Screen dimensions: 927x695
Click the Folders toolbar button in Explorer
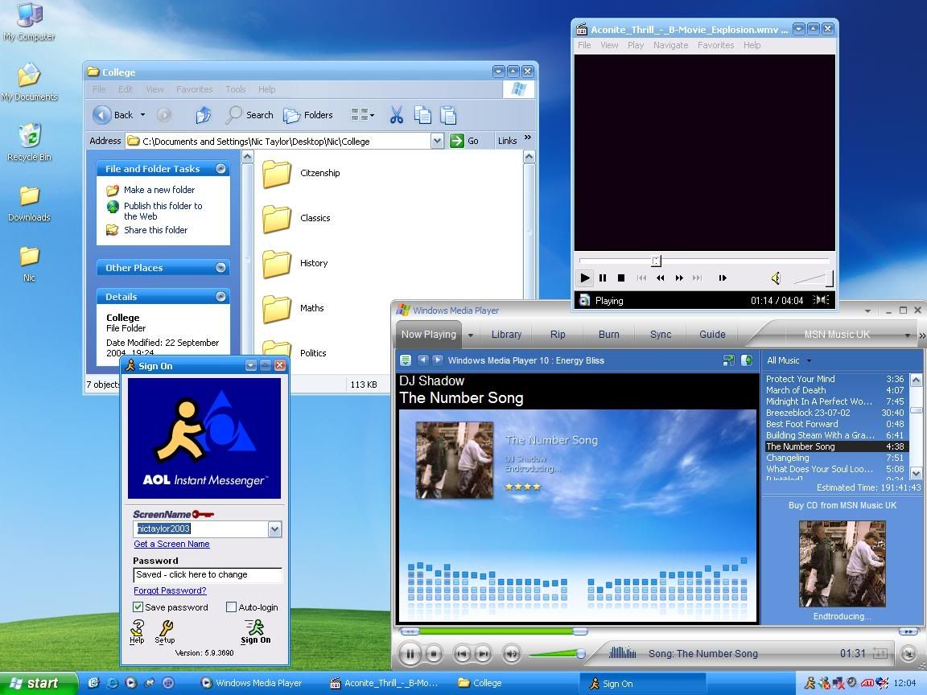(x=308, y=115)
